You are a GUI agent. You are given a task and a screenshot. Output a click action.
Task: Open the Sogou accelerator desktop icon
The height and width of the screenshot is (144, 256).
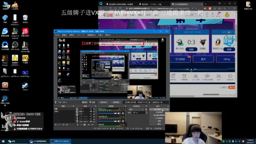pos(5,32)
